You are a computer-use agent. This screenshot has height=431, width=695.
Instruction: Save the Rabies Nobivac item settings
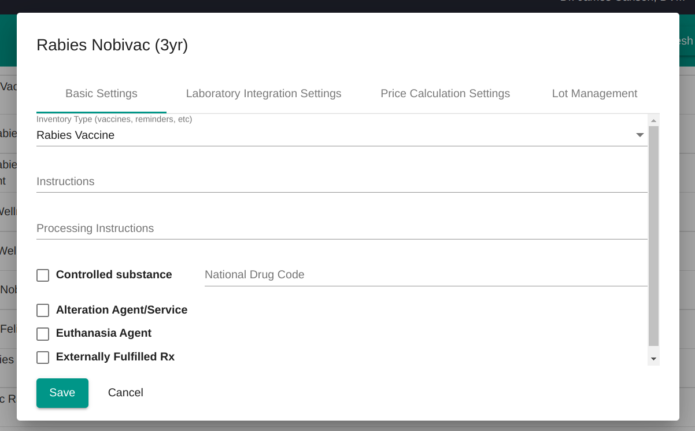pos(62,393)
